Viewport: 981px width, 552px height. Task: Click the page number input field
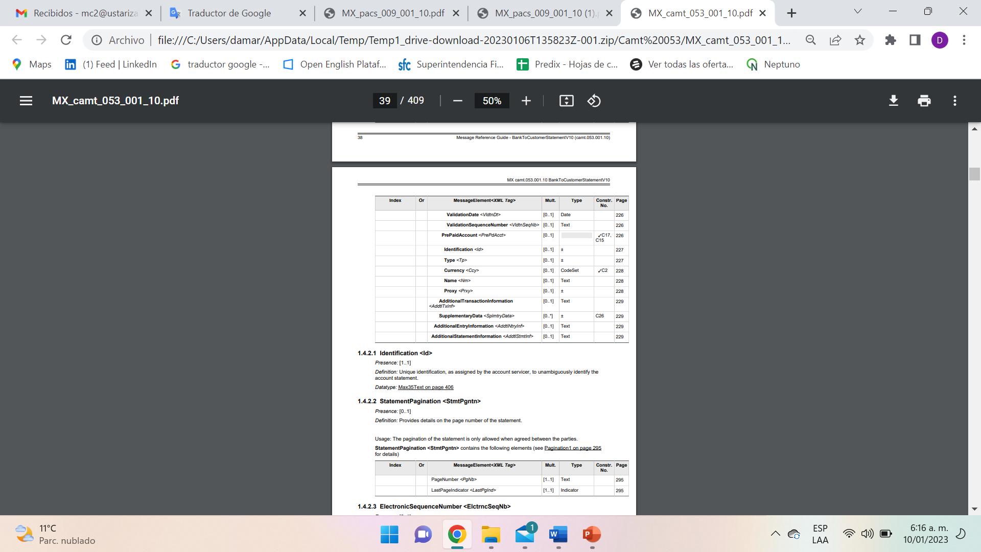385,101
